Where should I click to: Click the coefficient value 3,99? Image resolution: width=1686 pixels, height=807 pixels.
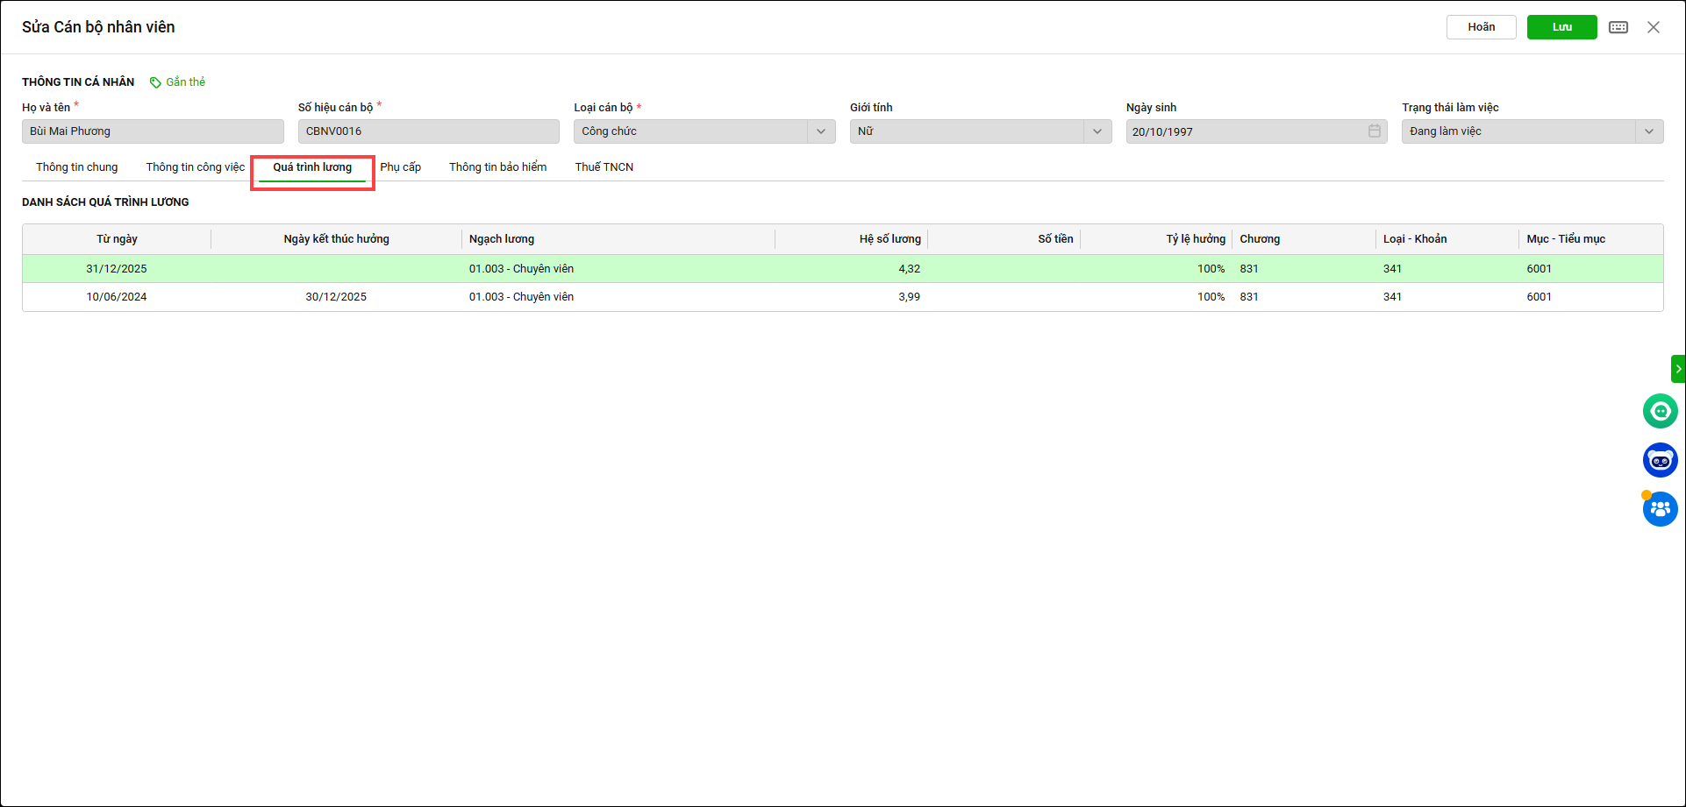(909, 297)
